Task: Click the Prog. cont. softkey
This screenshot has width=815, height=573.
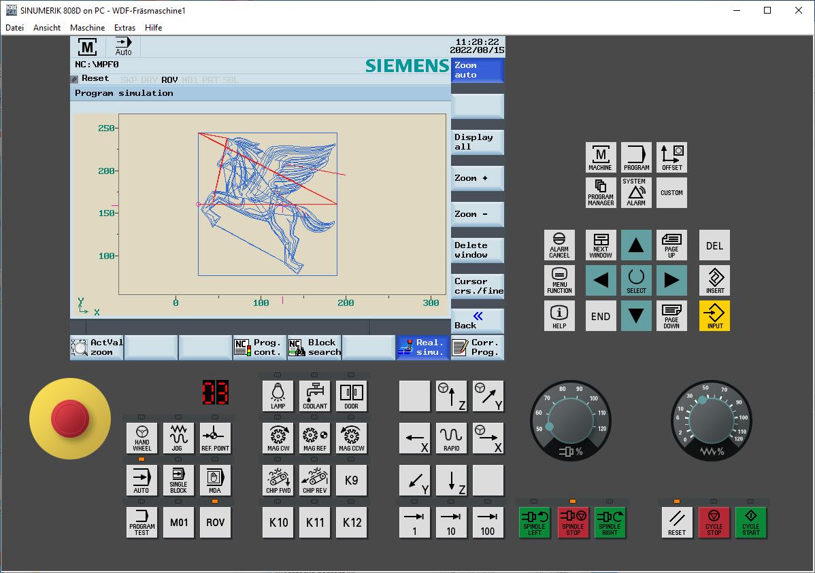Action: click(x=260, y=347)
